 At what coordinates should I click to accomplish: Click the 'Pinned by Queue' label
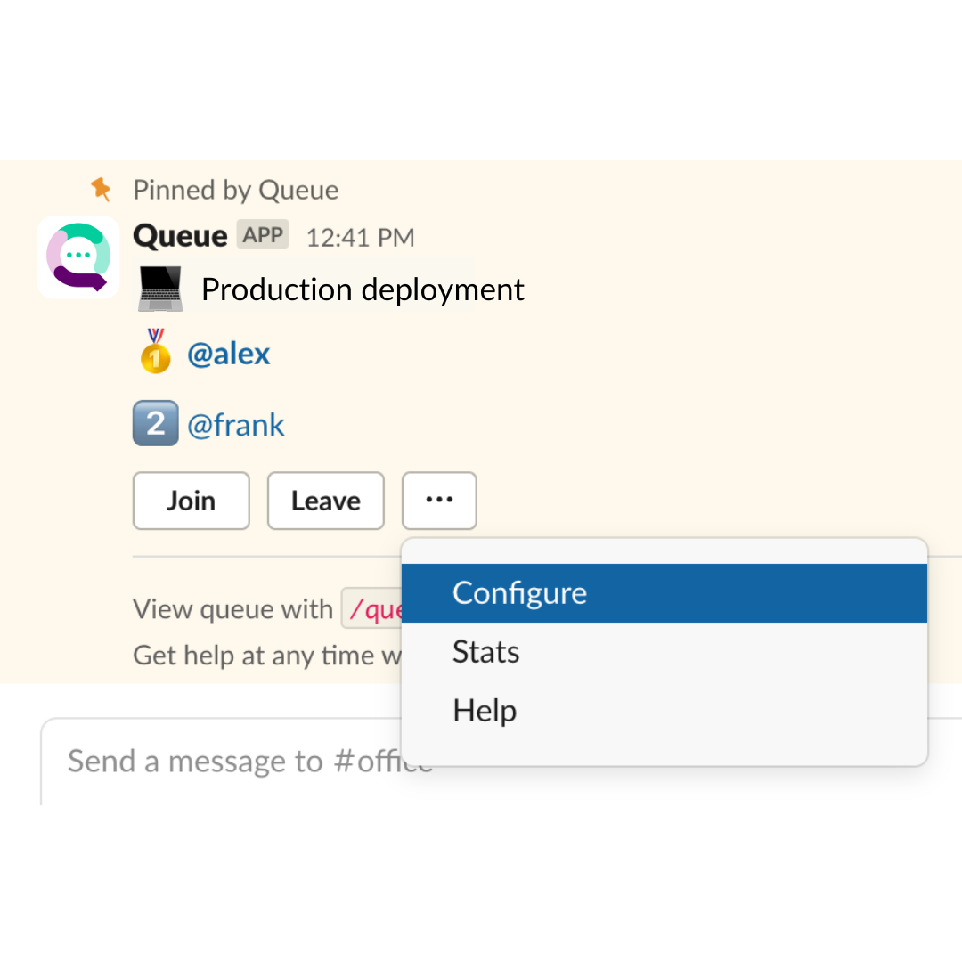coord(235,189)
